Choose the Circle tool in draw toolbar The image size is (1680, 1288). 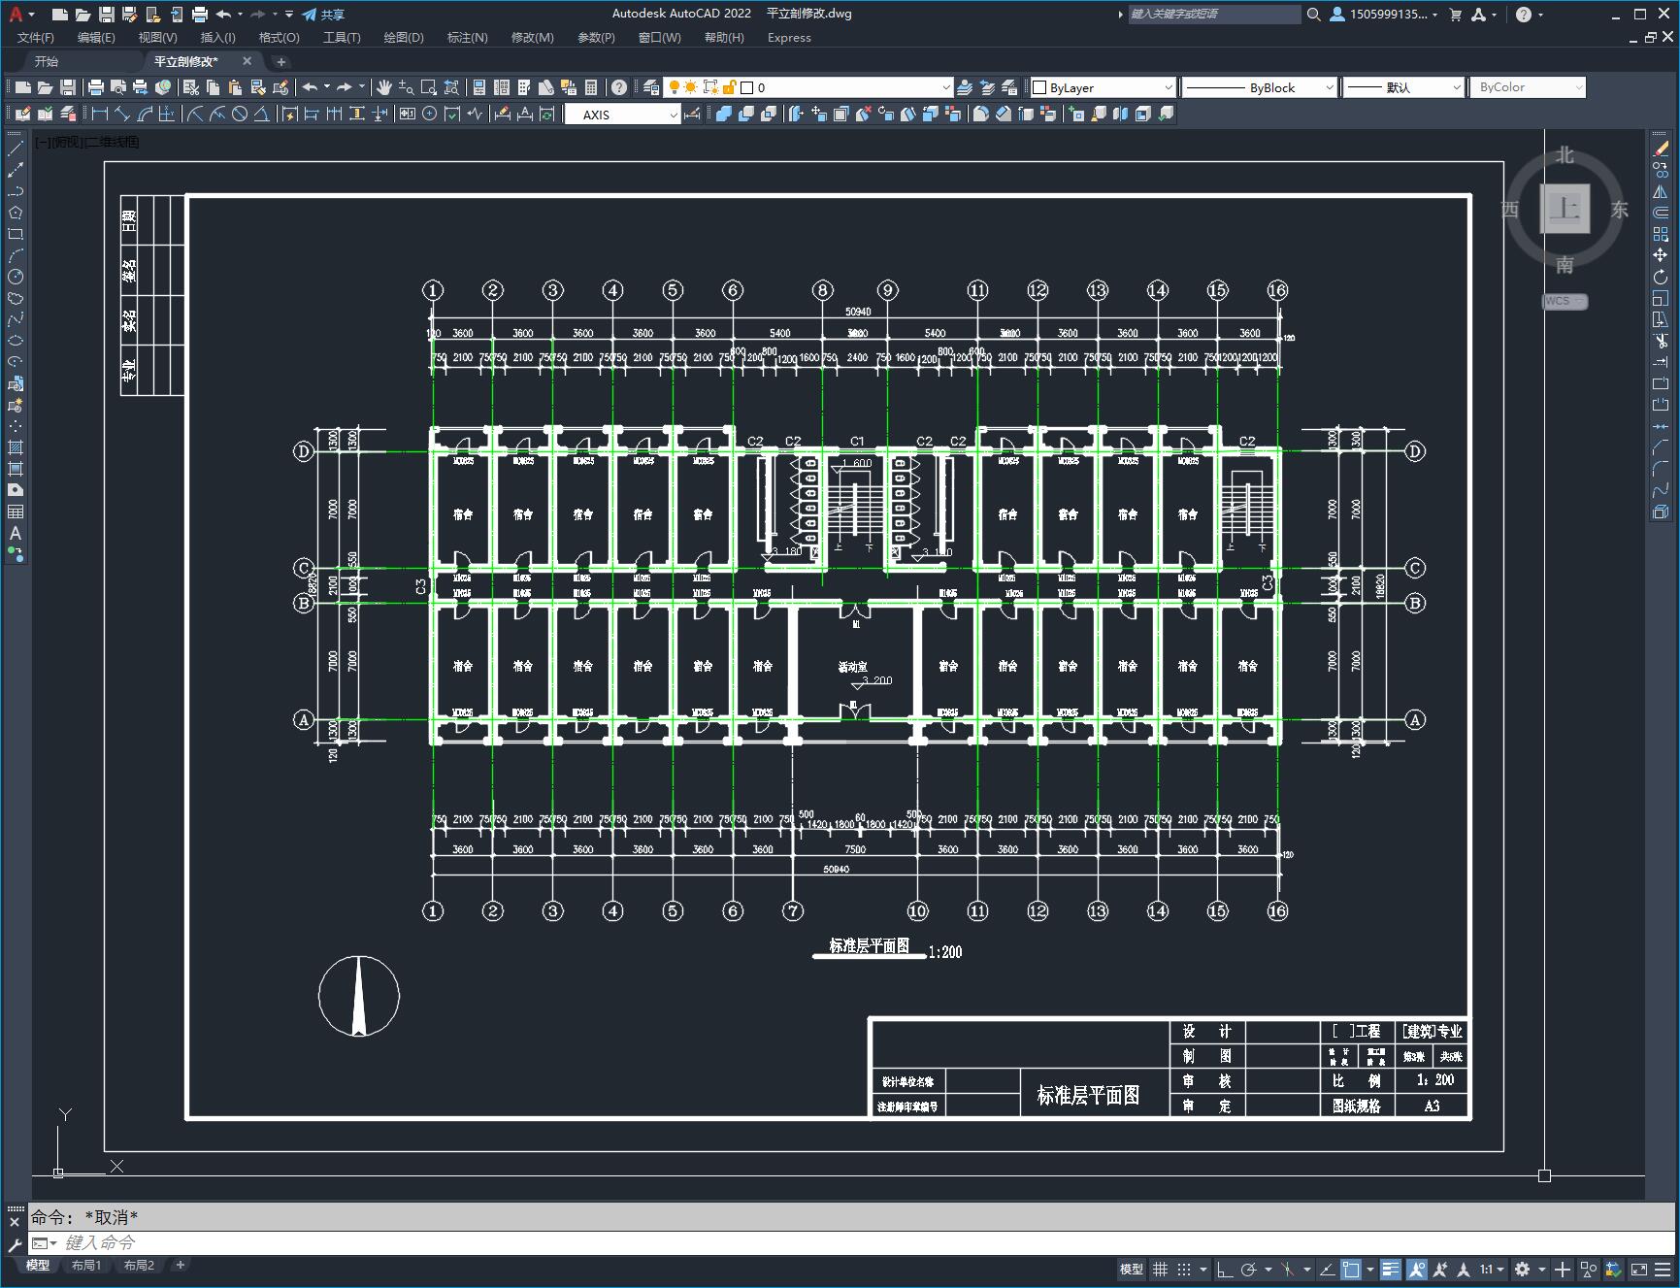point(16,277)
